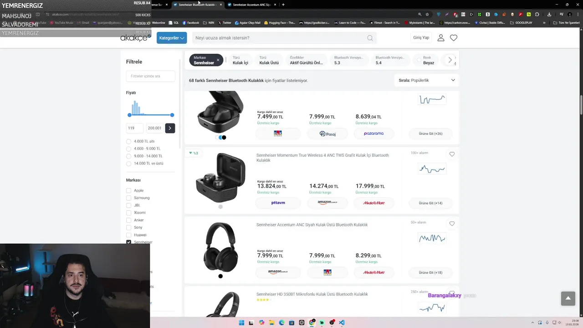Check the Sony brand checkbox
583x328 pixels.
[x=128, y=227]
